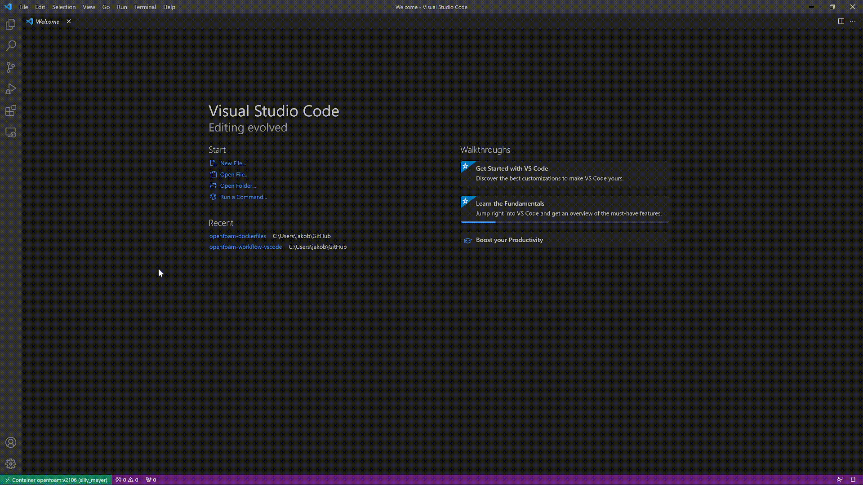Open the Selection menu
Viewport: 863px width, 485px height.
point(63,7)
